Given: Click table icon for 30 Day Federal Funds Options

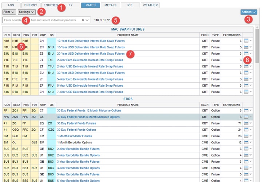Looking at the screenshot, I should 246,130.
